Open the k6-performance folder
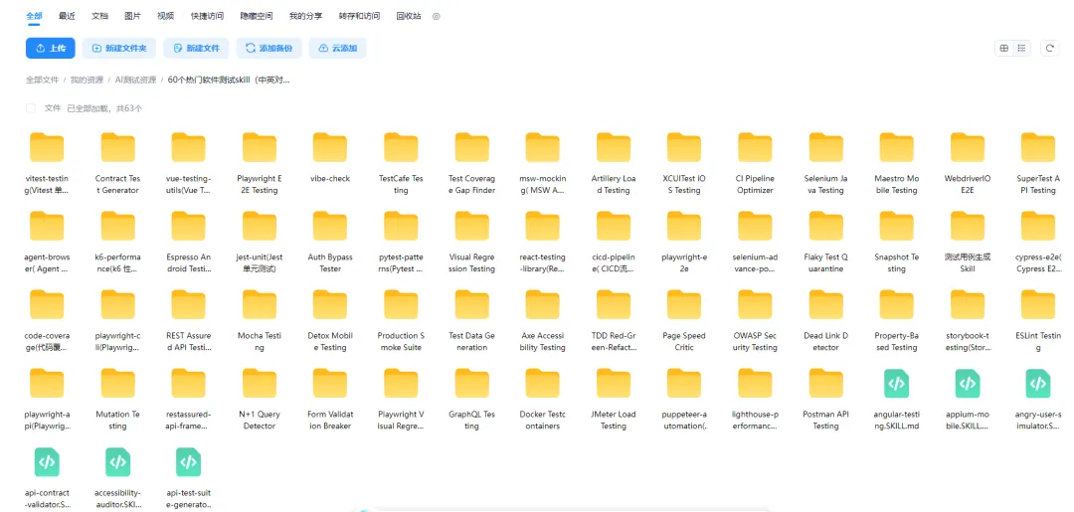 click(x=117, y=227)
